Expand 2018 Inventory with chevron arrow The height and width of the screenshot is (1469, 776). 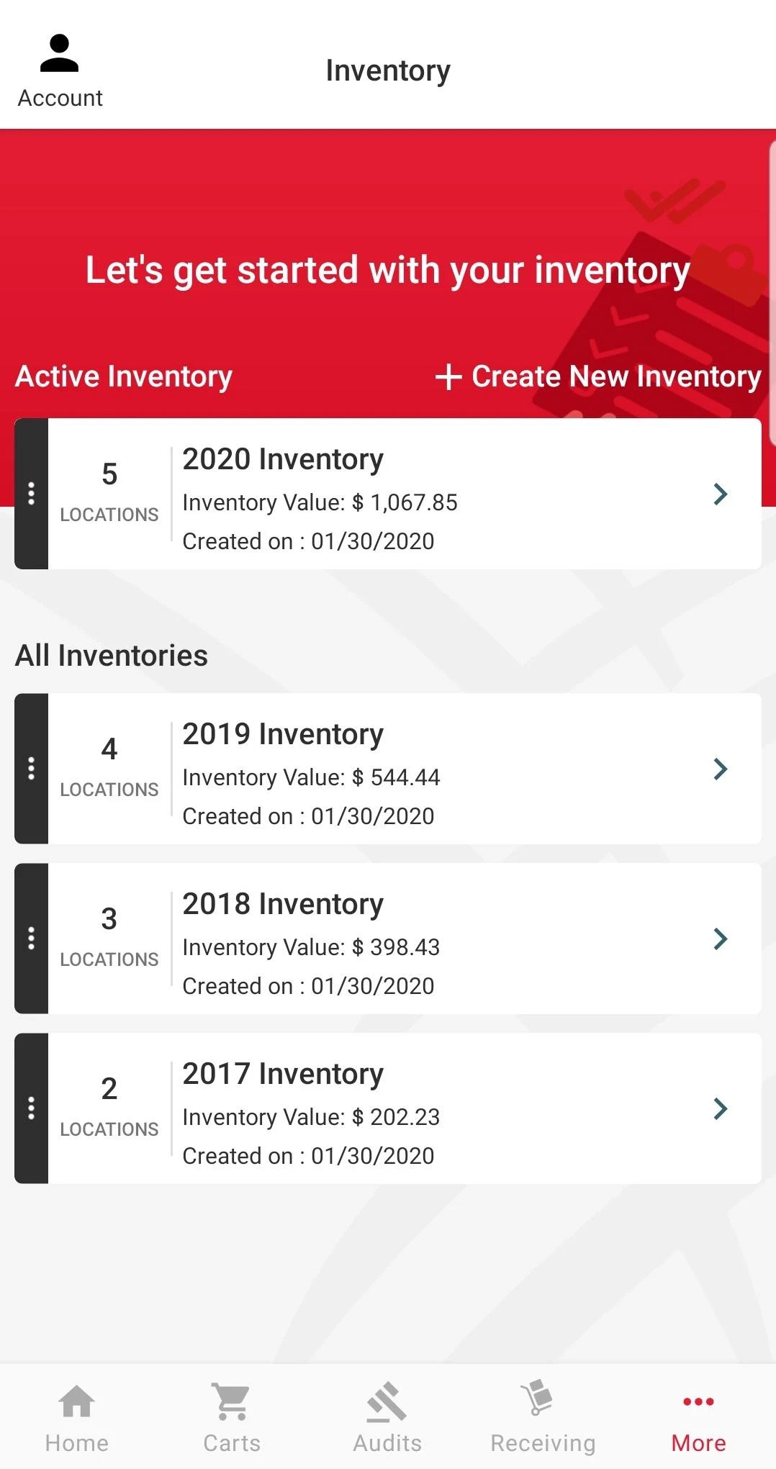pos(720,939)
